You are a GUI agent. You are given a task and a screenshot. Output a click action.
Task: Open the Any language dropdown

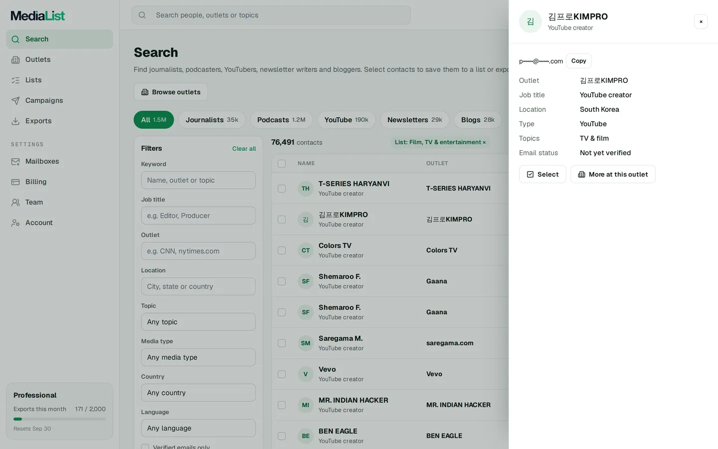point(198,428)
